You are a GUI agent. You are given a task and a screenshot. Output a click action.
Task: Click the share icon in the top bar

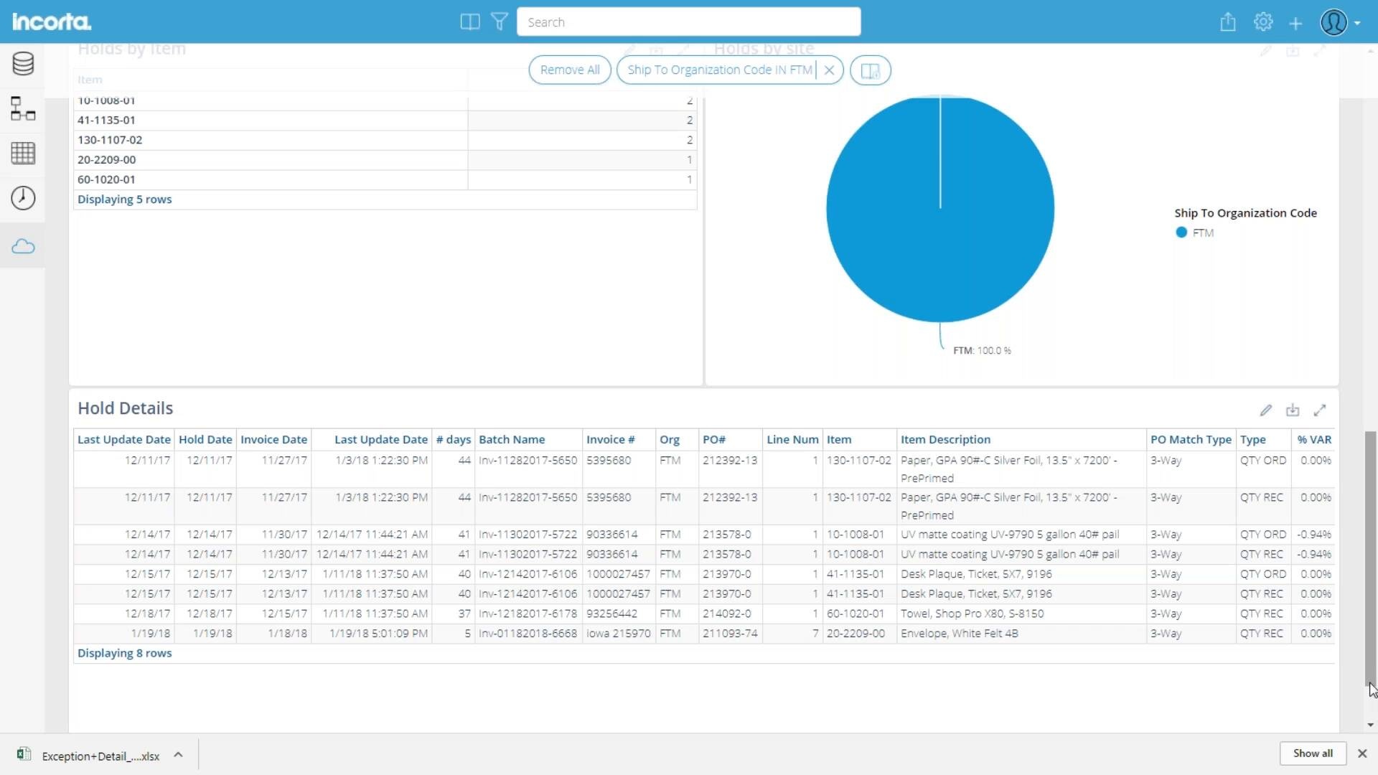1227,22
